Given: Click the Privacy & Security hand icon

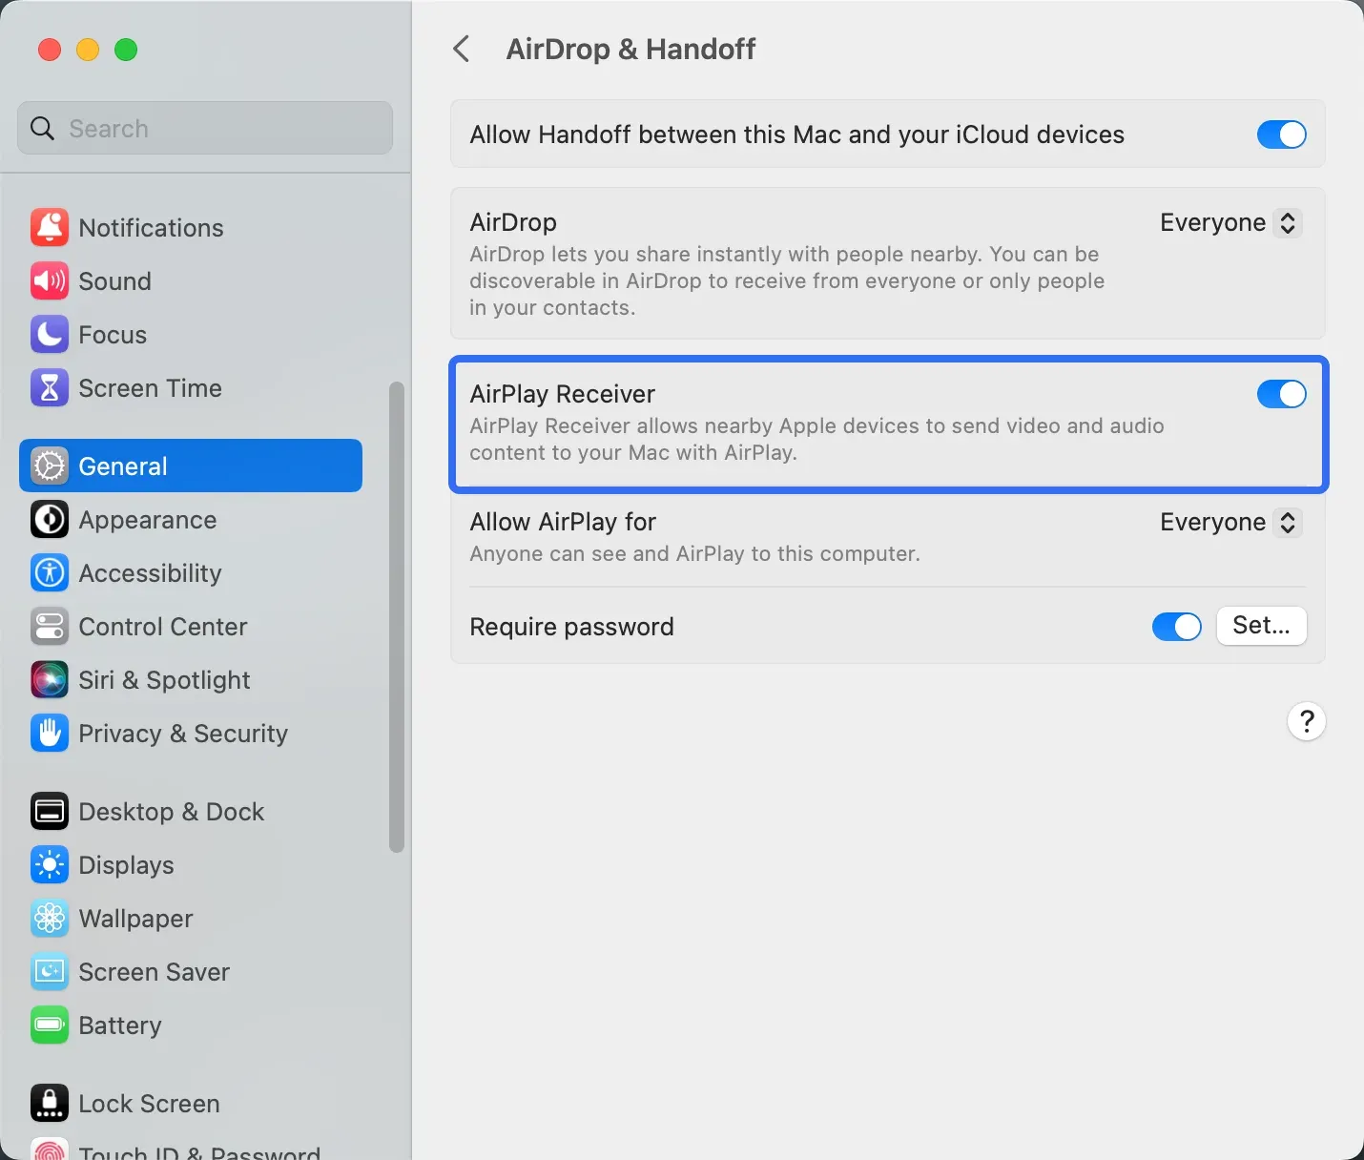Looking at the screenshot, I should 50,733.
